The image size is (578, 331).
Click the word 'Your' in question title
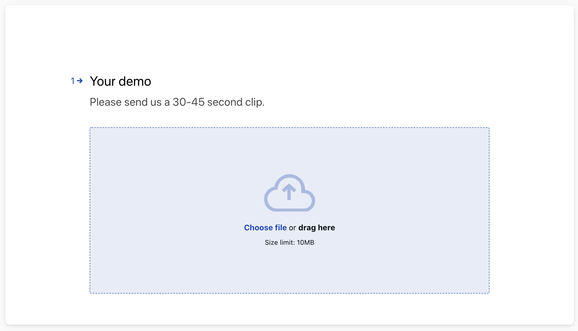click(x=103, y=81)
